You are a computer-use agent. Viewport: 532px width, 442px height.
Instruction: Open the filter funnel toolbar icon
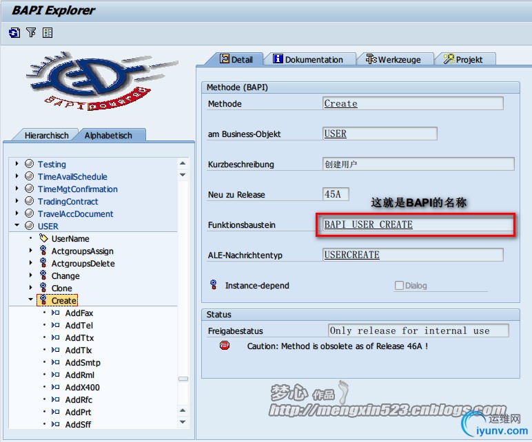(31, 32)
